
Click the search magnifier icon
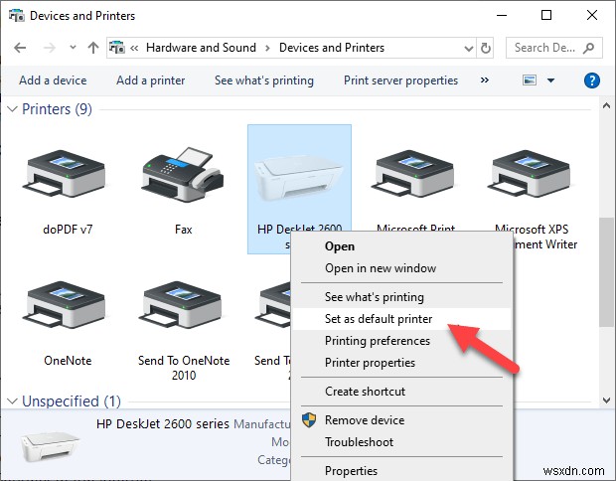(x=588, y=48)
